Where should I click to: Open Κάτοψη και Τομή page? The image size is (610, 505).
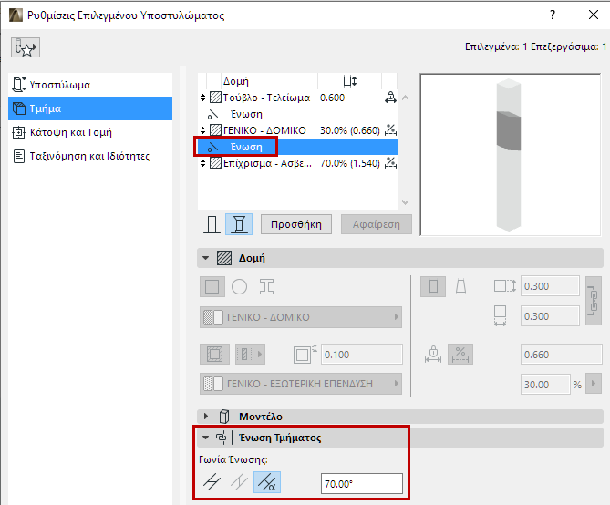pyautogui.click(x=90, y=132)
